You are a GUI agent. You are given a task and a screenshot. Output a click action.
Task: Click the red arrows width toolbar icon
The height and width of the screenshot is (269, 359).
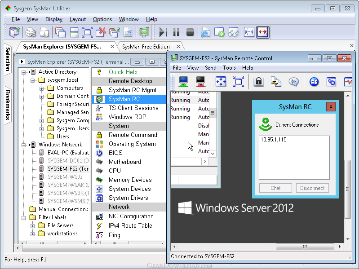(x=262, y=32)
